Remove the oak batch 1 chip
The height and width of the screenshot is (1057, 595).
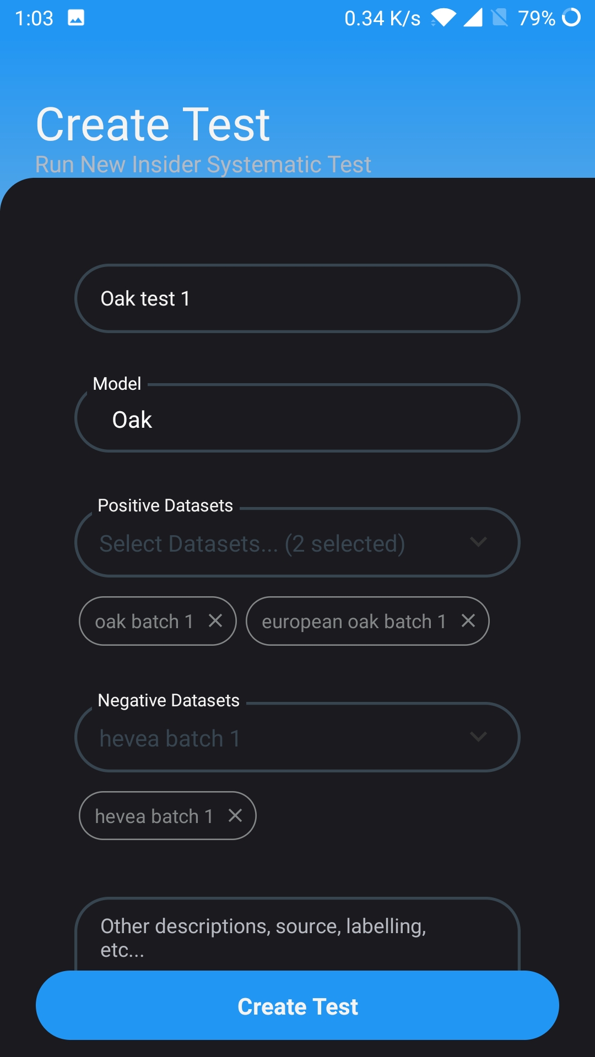pyautogui.click(x=215, y=621)
